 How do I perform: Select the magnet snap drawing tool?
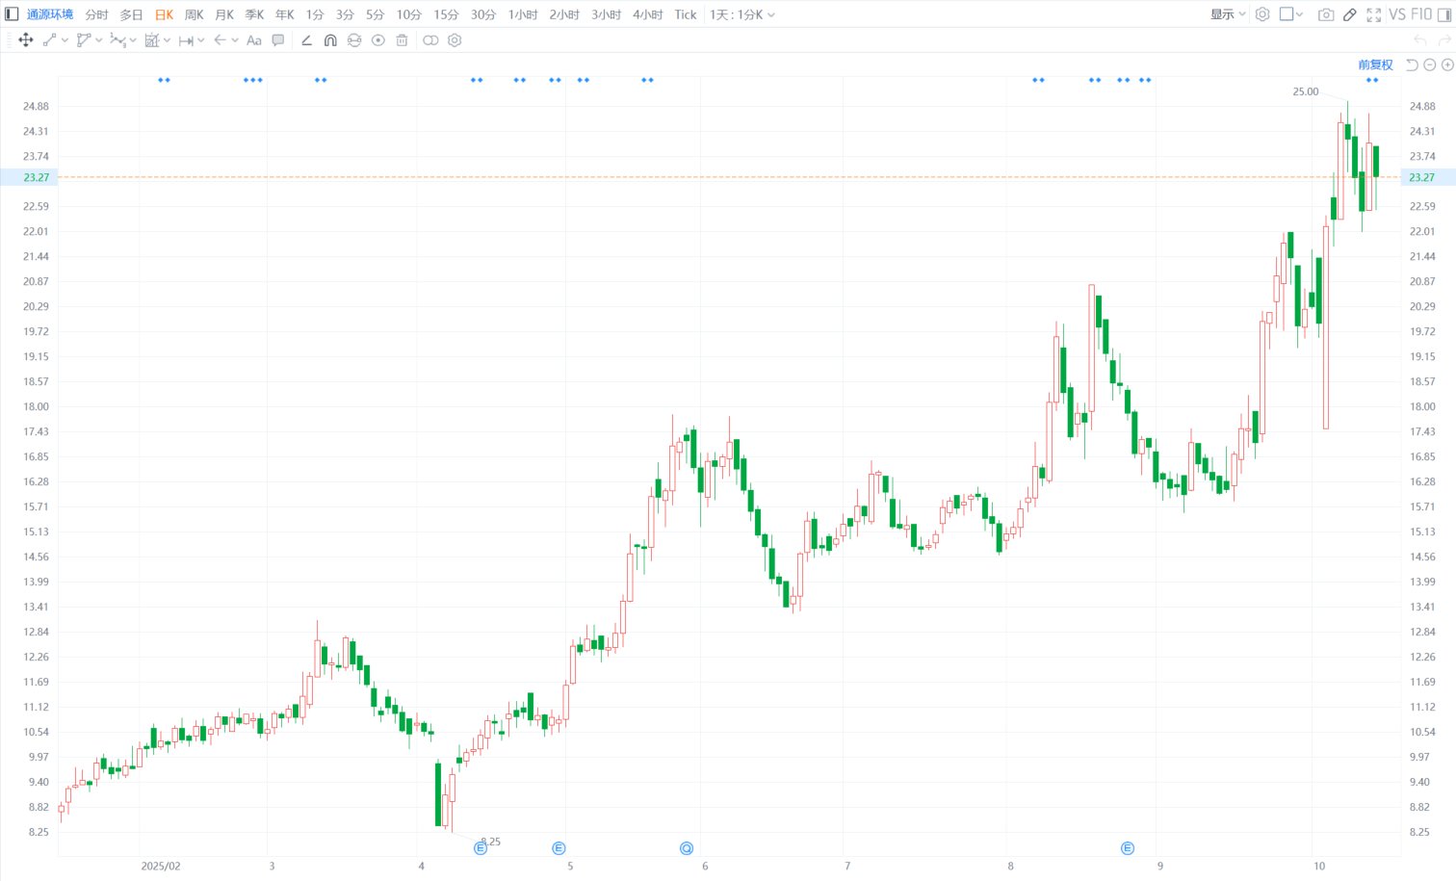click(330, 40)
